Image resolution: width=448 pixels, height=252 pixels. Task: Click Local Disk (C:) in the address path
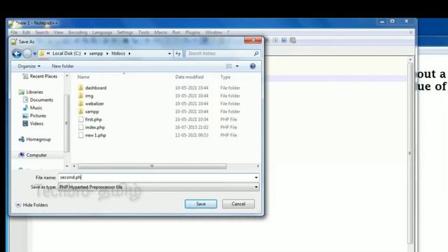coord(66,53)
